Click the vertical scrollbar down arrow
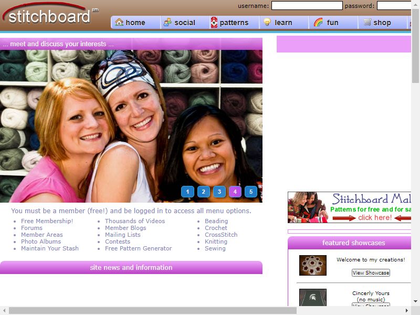The width and height of the screenshot is (420, 315). click(x=415, y=301)
